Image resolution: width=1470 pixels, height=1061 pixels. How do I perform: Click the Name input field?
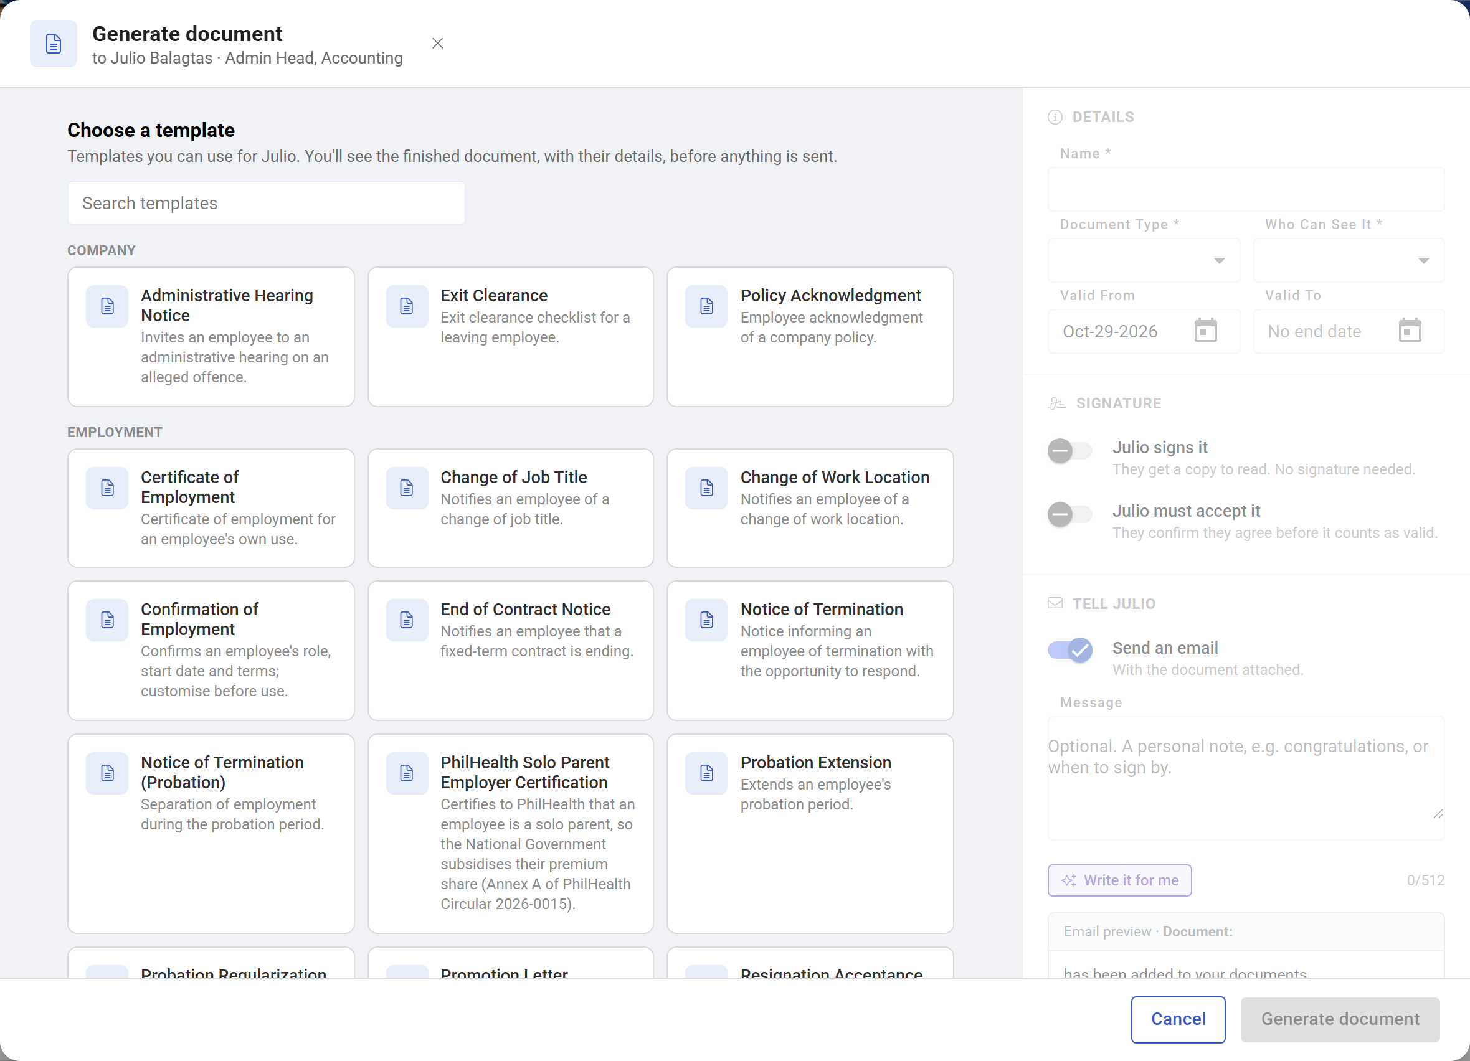coord(1246,189)
